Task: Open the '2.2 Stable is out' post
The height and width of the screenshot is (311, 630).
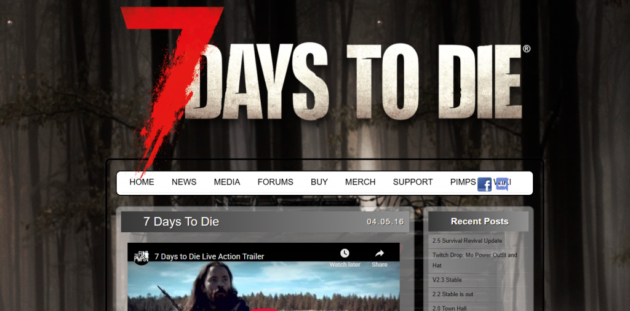Action: pos(453,294)
